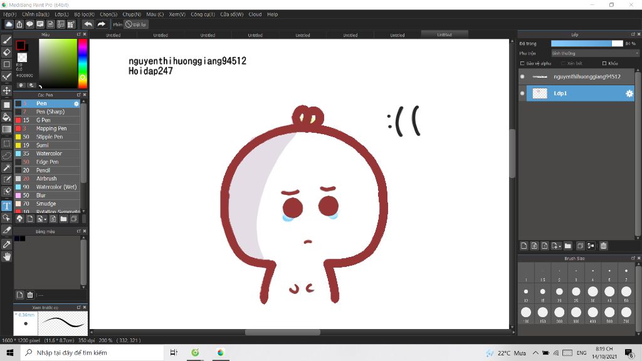Create a new layer with the blank page icon
This screenshot has width=642, height=361.
point(524,246)
